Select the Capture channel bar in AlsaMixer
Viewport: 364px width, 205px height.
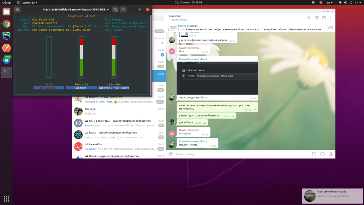coord(81,57)
